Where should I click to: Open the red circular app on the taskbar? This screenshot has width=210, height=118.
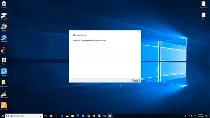[56, 116]
